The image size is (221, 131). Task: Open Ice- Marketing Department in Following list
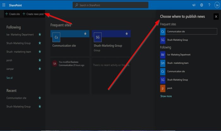tap(20, 34)
